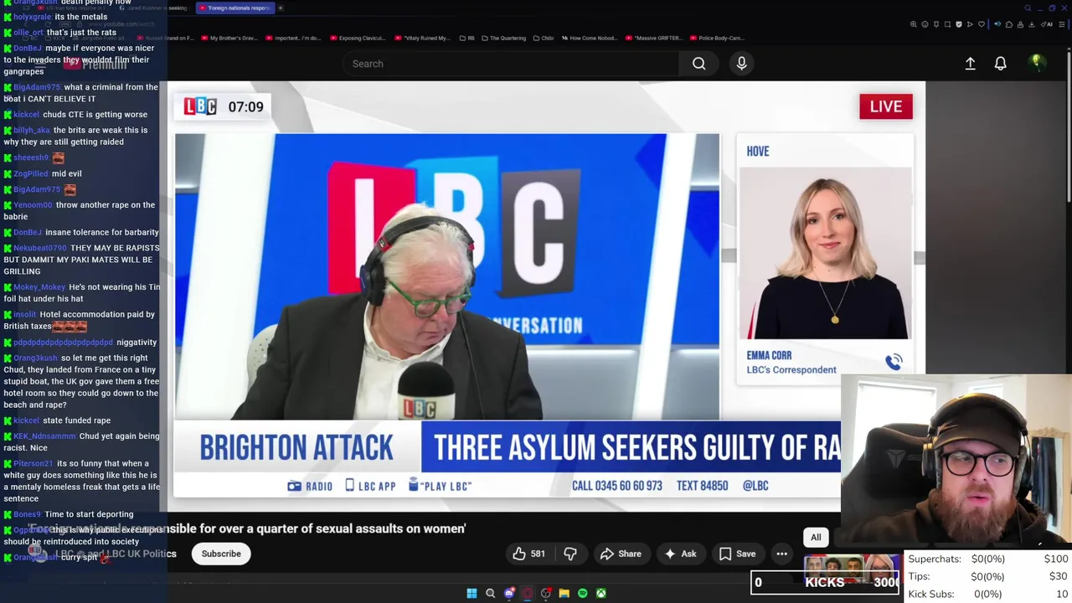
Task: Open the ad blocker shield icon
Action: pos(959,24)
